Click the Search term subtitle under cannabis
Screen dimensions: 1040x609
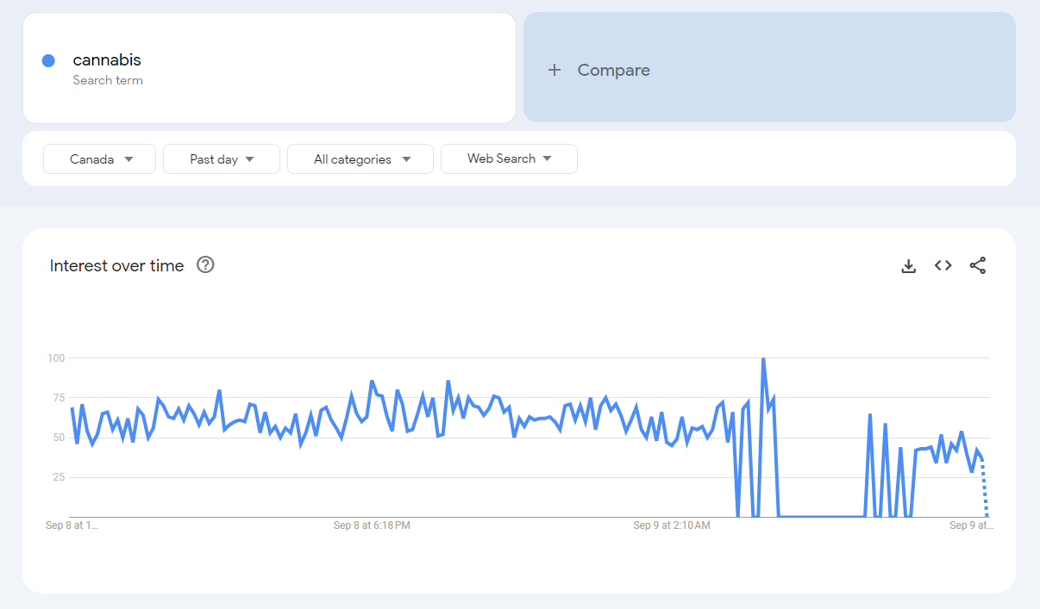tap(108, 80)
